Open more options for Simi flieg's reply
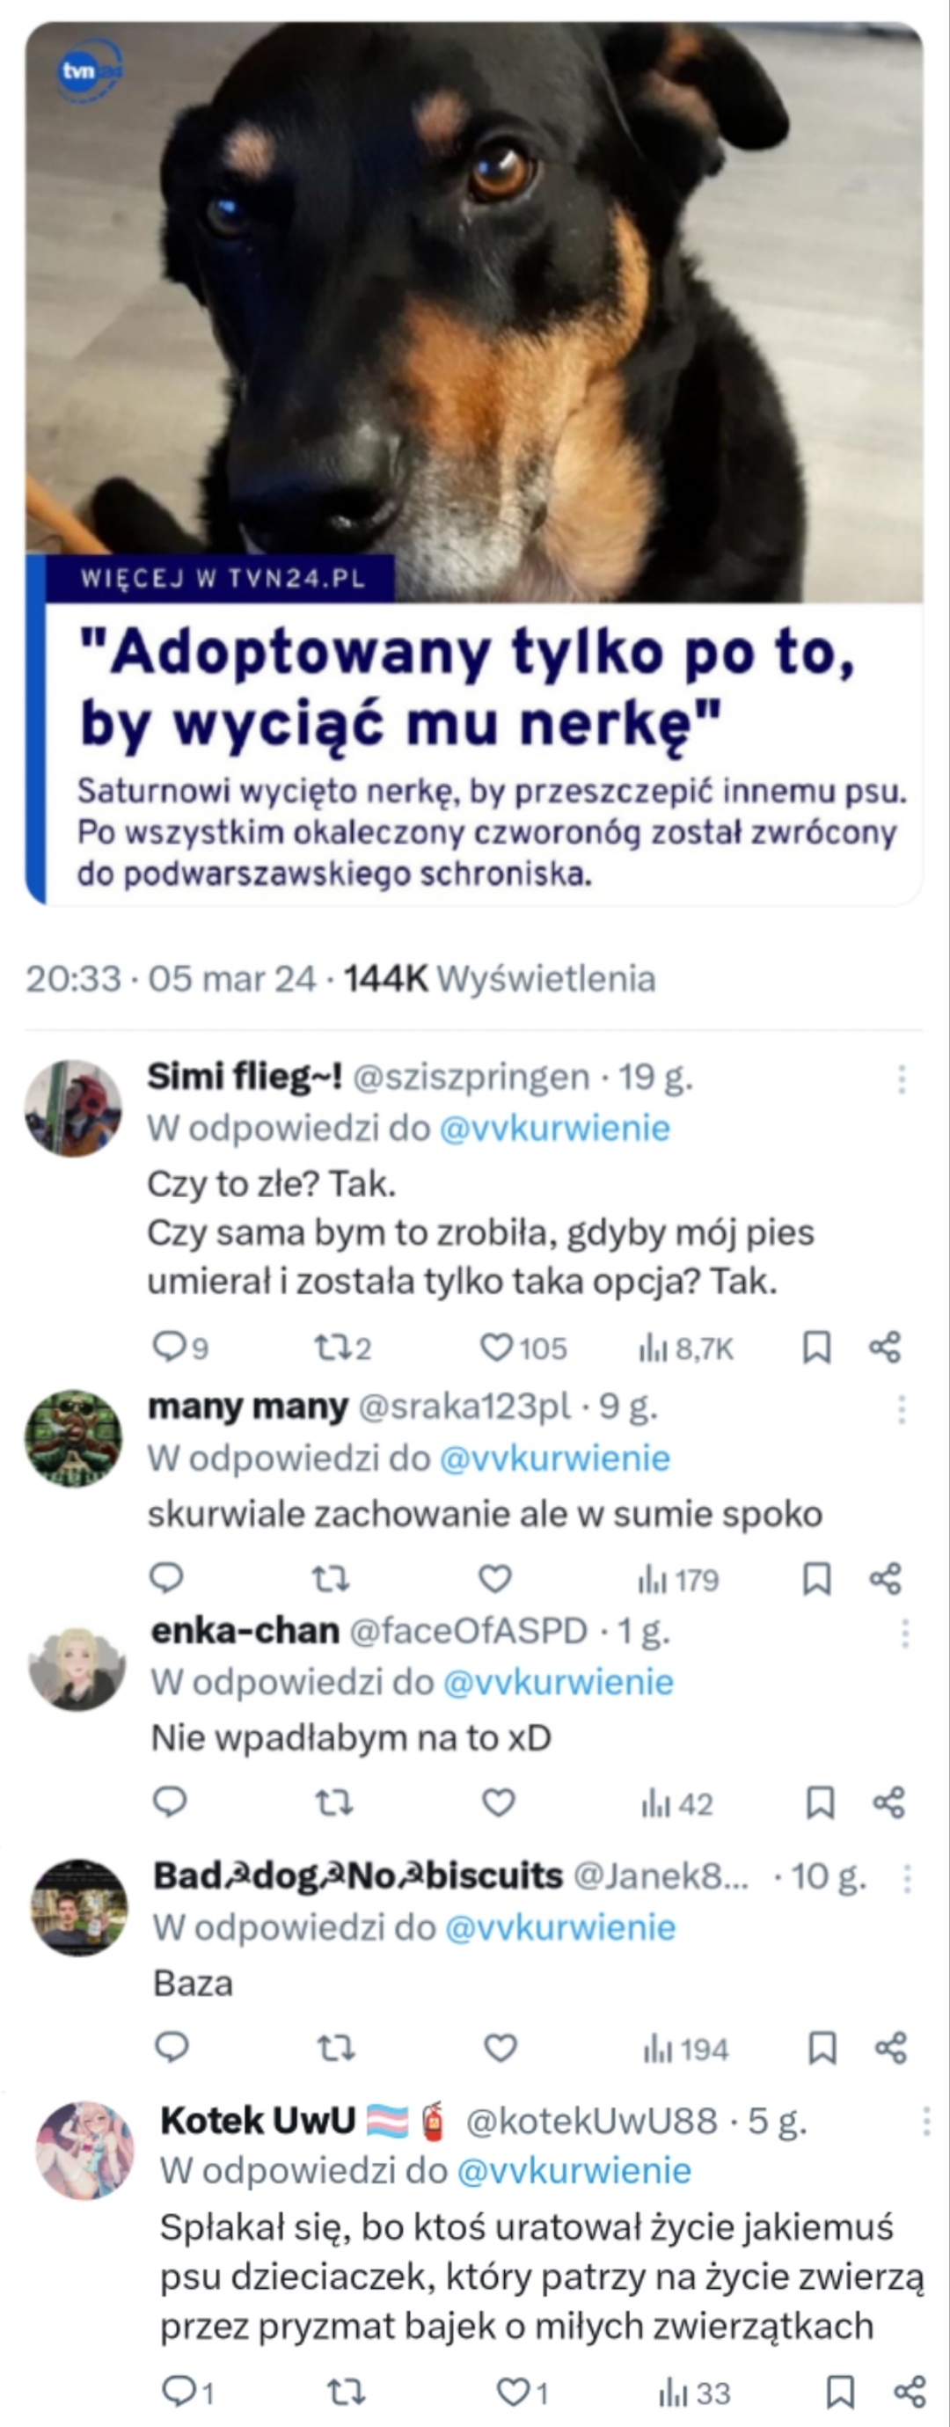 (x=902, y=1079)
